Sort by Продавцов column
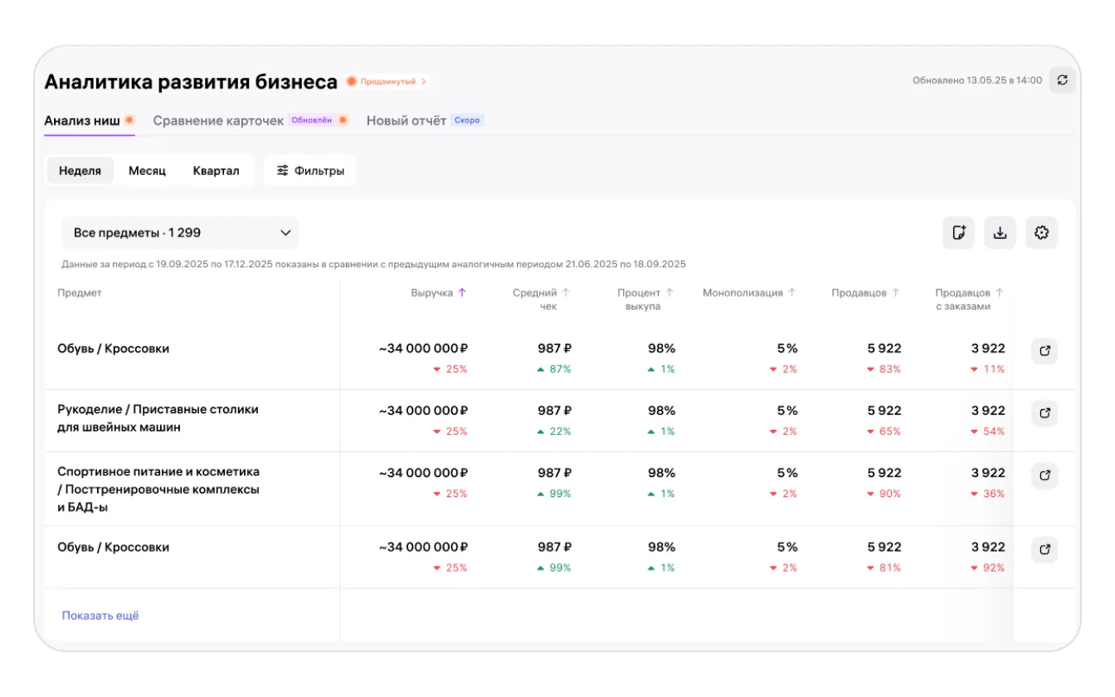The image size is (1115, 697). (x=895, y=293)
